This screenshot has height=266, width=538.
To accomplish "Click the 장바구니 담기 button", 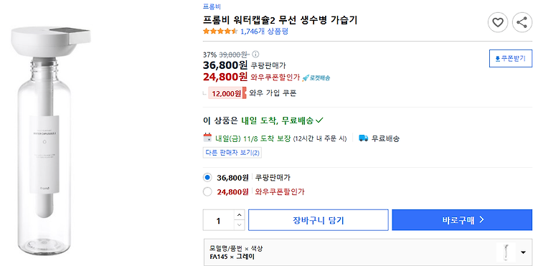I will [318, 220].
